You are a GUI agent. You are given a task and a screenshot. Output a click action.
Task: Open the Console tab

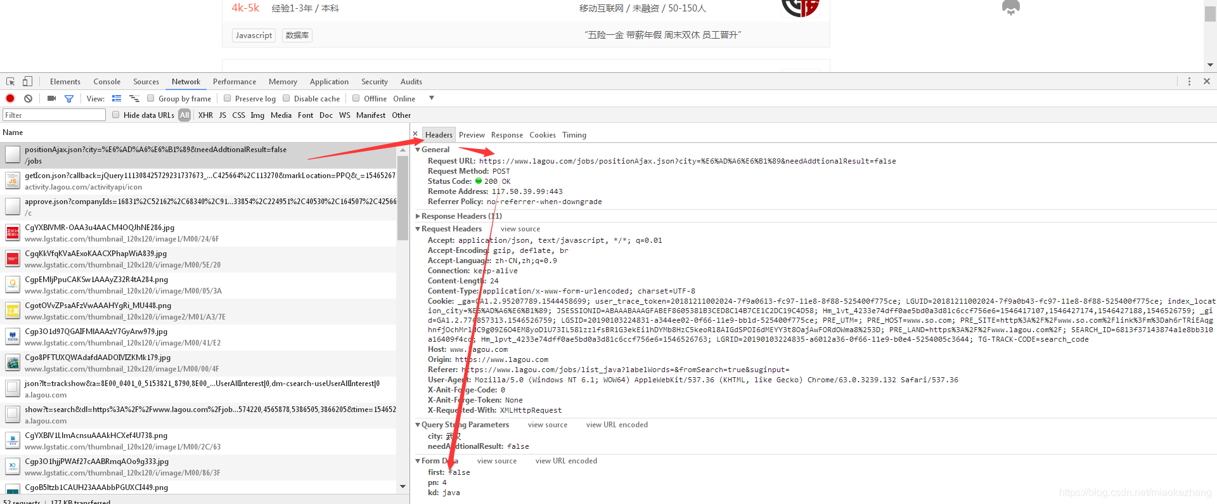(107, 82)
